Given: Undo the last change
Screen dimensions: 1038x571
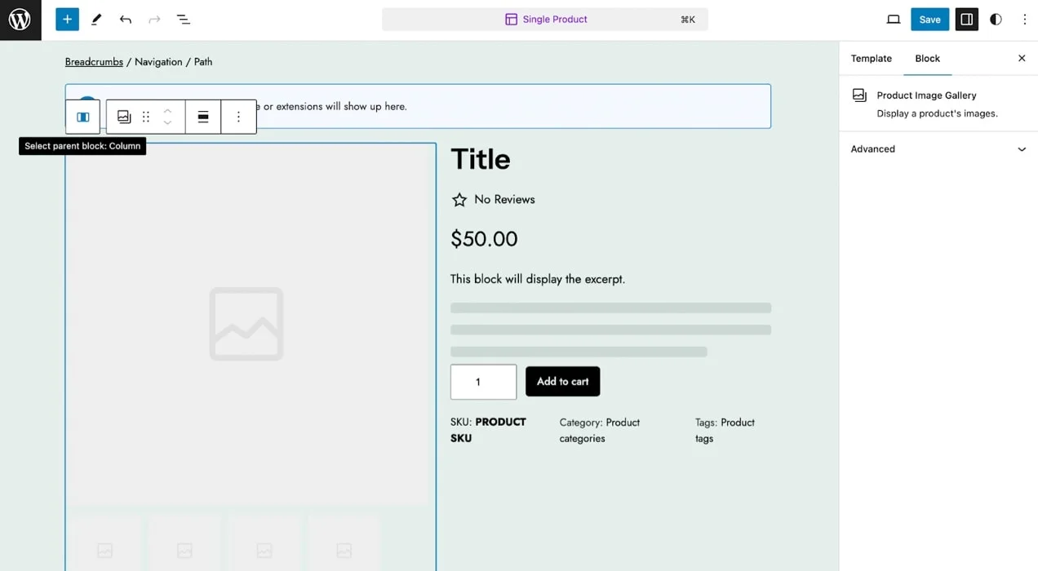Looking at the screenshot, I should [125, 19].
